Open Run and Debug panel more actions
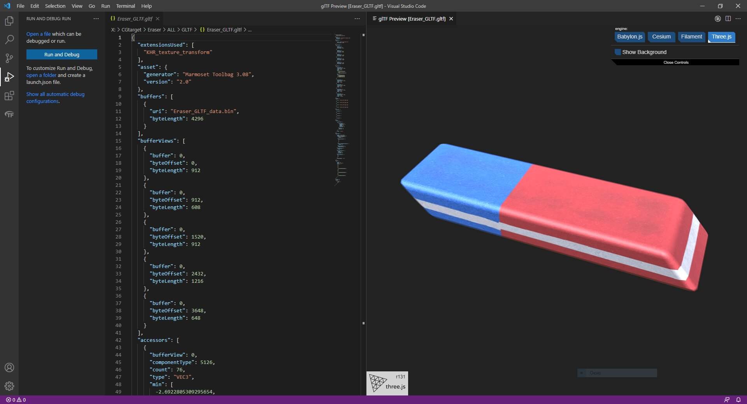Image resolution: width=747 pixels, height=404 pixels. (96, 19)
